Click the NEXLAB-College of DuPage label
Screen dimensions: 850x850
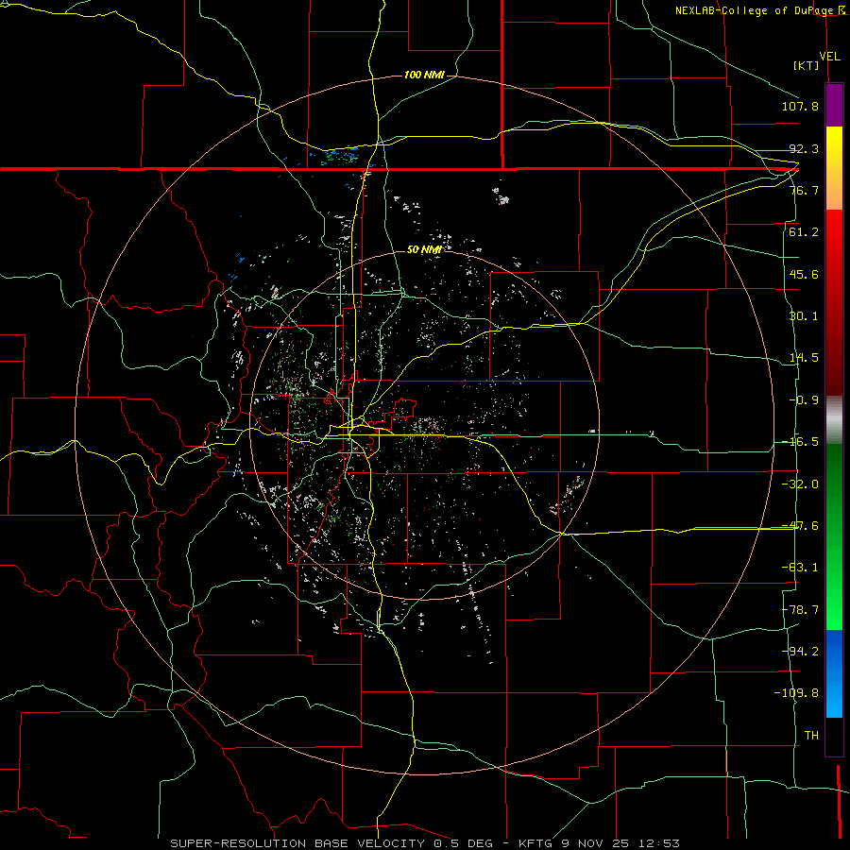coord(755,10)
